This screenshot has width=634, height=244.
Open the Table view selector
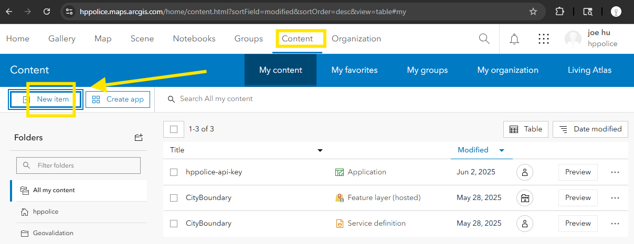[526, 129]
